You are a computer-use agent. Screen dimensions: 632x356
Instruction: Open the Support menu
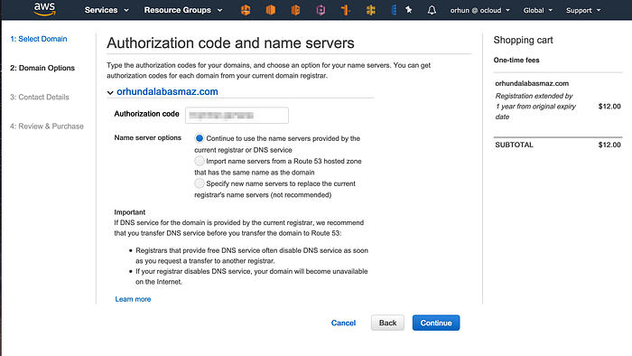pos(583,10)
